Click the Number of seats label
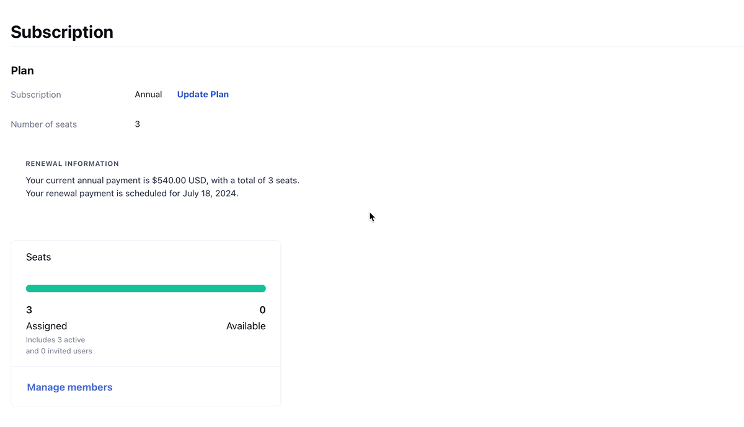 click(44, 124)
